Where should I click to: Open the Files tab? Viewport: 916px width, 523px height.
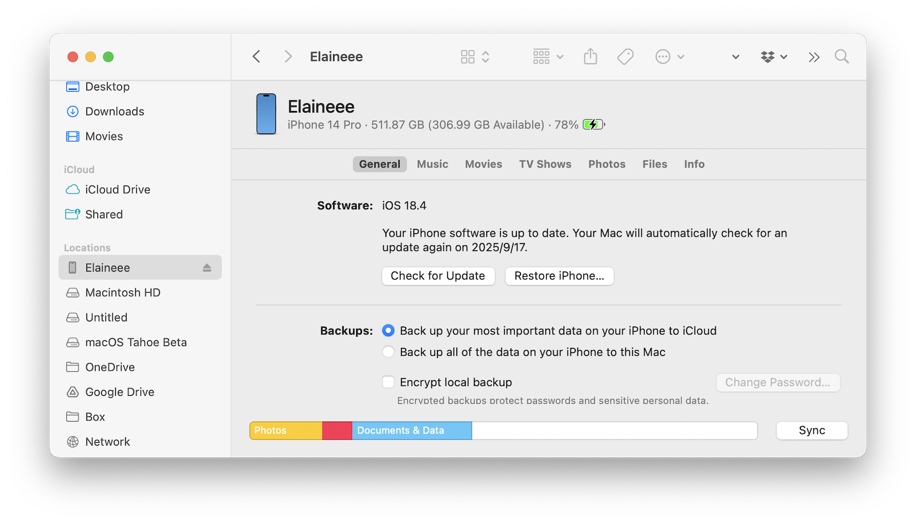pos(654,164)
